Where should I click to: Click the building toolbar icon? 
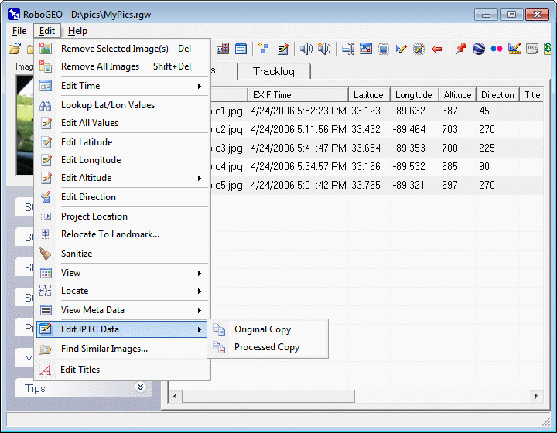pos(223,49)
